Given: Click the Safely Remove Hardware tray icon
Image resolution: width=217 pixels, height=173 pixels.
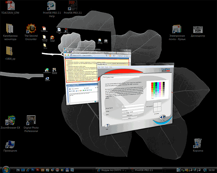Looking at the screenshot, I should tap(183, 170).
